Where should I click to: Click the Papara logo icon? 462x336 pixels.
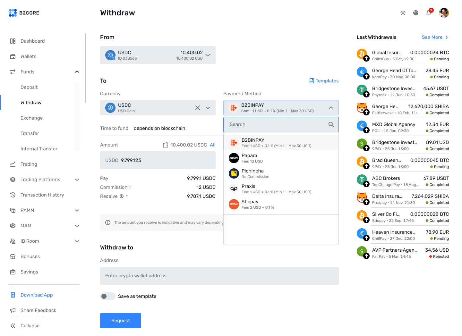234,158
